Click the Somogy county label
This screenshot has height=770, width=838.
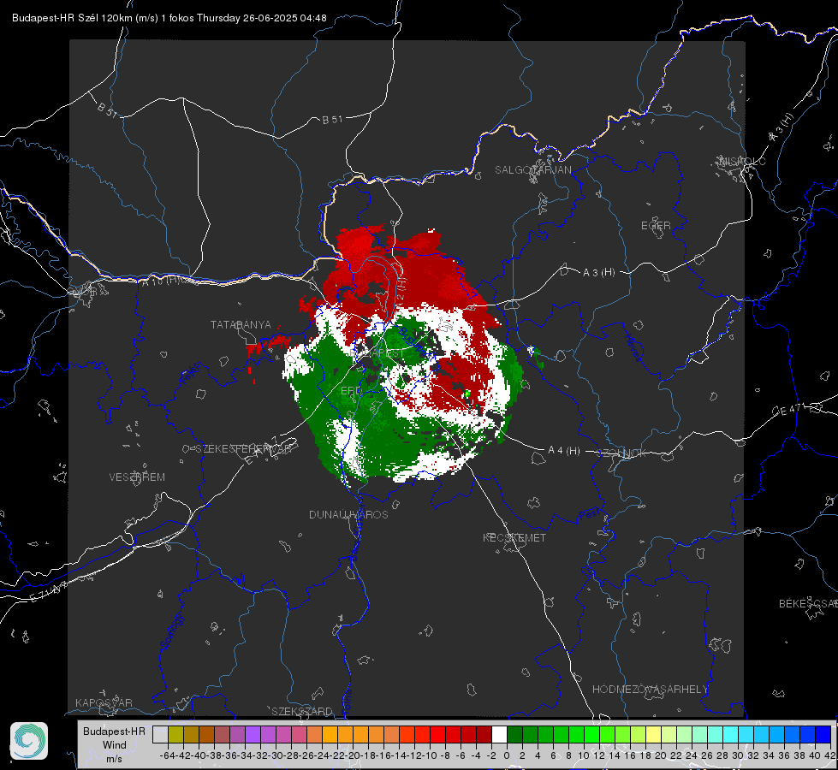171,631
